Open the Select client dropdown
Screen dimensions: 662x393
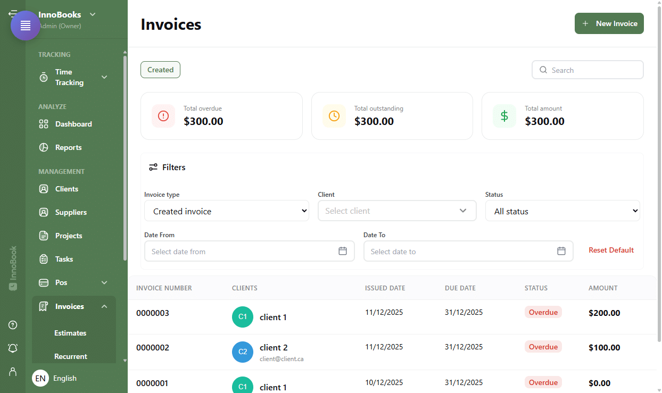(397, 211)
